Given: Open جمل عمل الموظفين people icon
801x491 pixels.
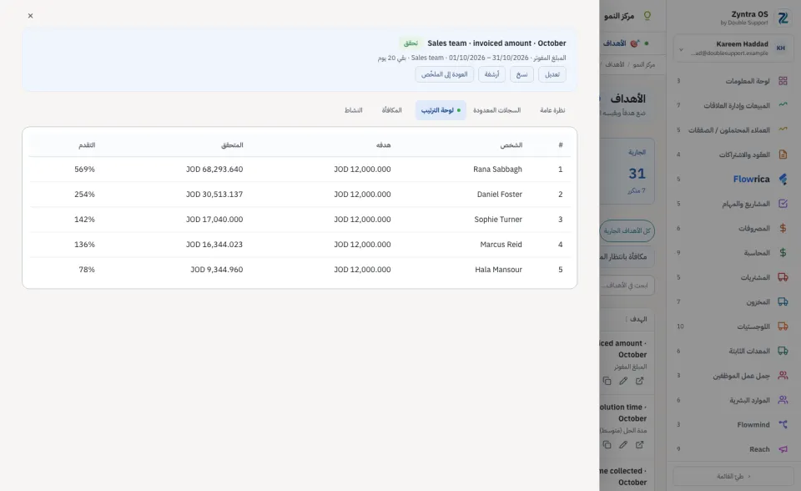Looking at the screenshot, I should pyautogui.click(x=783, y=376).
